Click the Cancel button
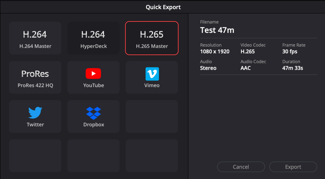 (241, 167)
